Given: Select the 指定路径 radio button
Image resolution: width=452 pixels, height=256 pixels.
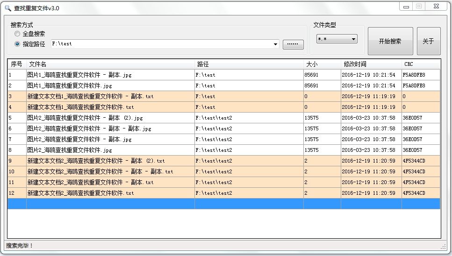Looking at the screenshot, I should [x=17, y=44].
